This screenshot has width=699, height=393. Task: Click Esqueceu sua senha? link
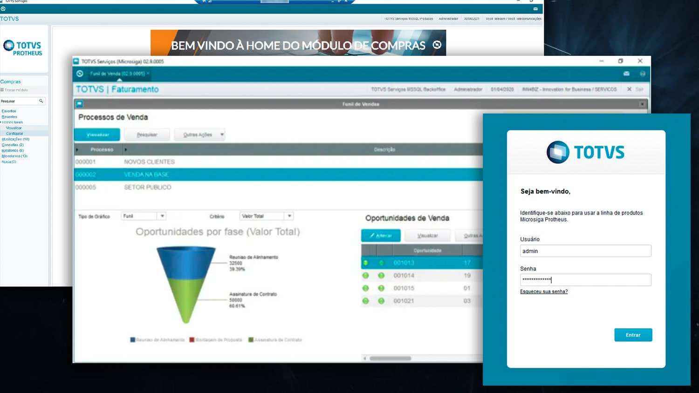point(544,291)
